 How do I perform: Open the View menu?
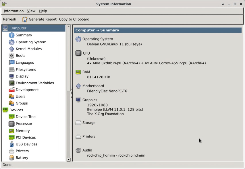(x=31, y=11)
